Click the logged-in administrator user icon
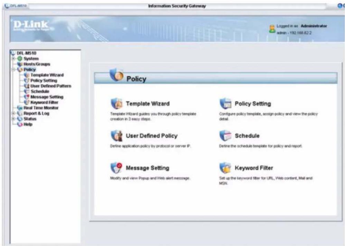The image size is (345, 246). [272, 29]
